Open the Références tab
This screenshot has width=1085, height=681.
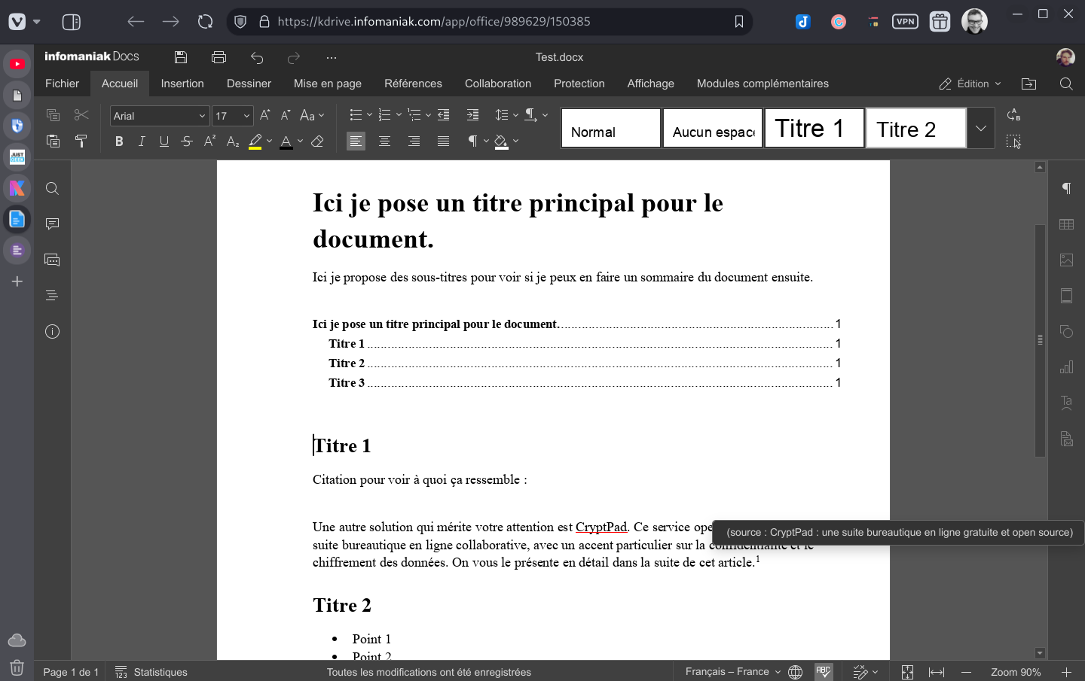(x=413, y=84)
